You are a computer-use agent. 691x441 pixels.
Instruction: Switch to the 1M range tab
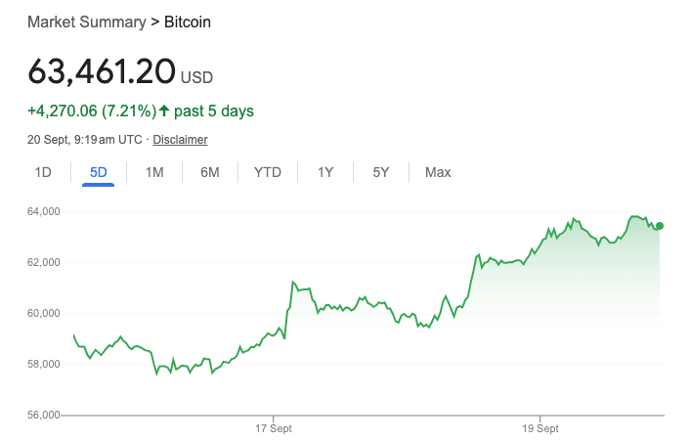click(x=154, y=172)
